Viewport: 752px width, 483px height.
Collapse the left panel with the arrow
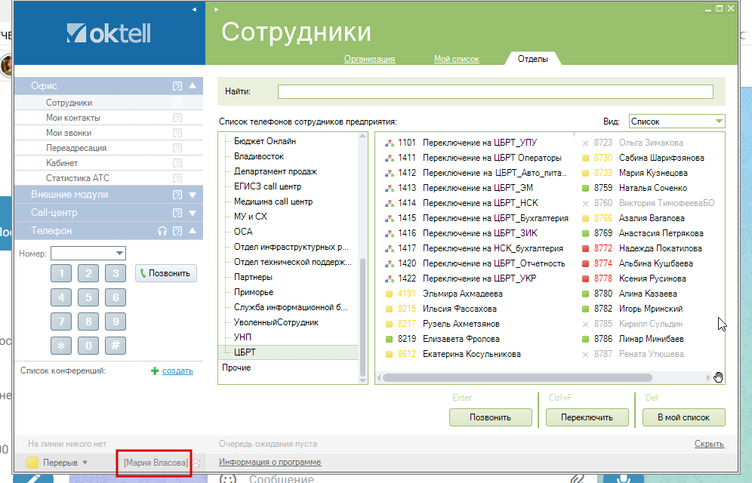pyautogui.click(x=194, y=9)
